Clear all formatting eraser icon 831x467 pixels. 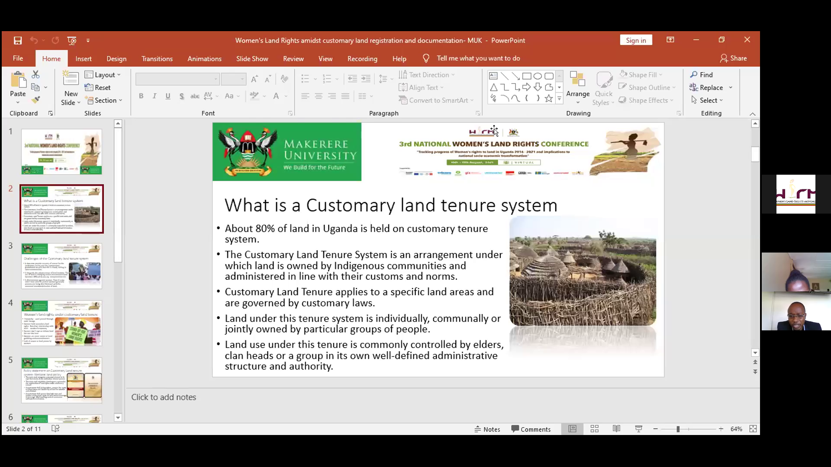pyautogui.click(x=284, y=79)
